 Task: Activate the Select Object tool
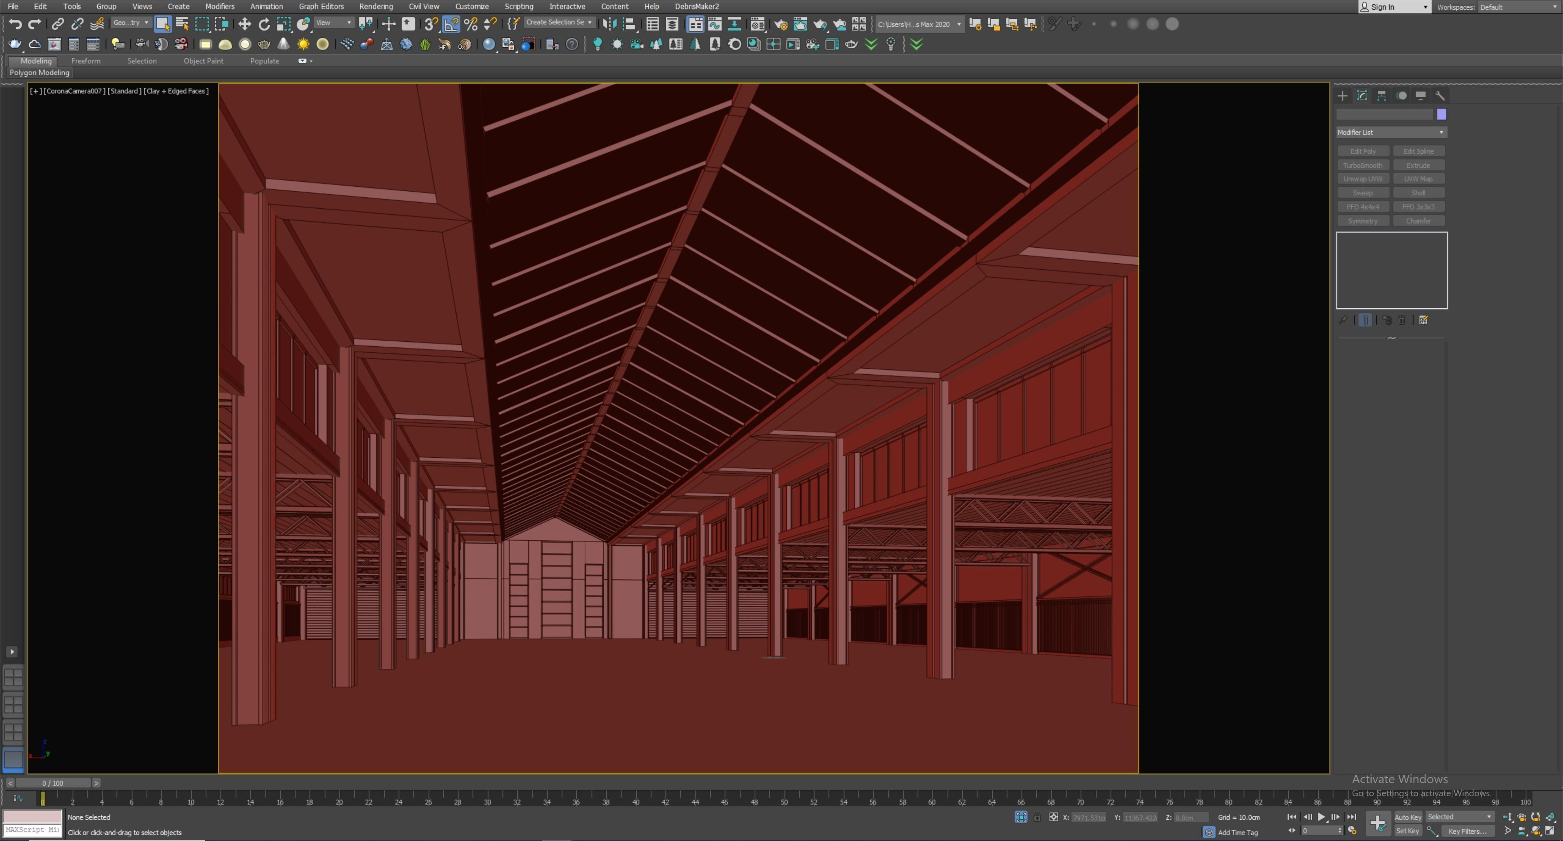click(163, 24)
